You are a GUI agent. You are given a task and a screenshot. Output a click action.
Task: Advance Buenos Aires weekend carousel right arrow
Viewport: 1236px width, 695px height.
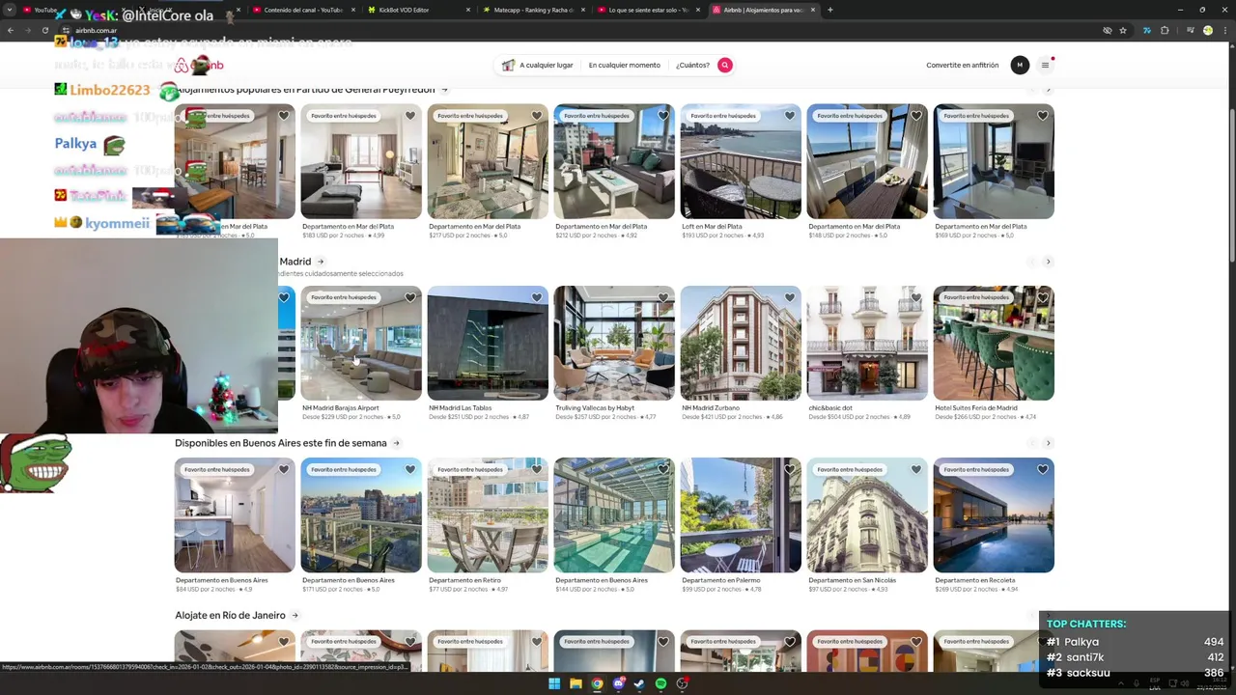click(x=1048, y=443)
